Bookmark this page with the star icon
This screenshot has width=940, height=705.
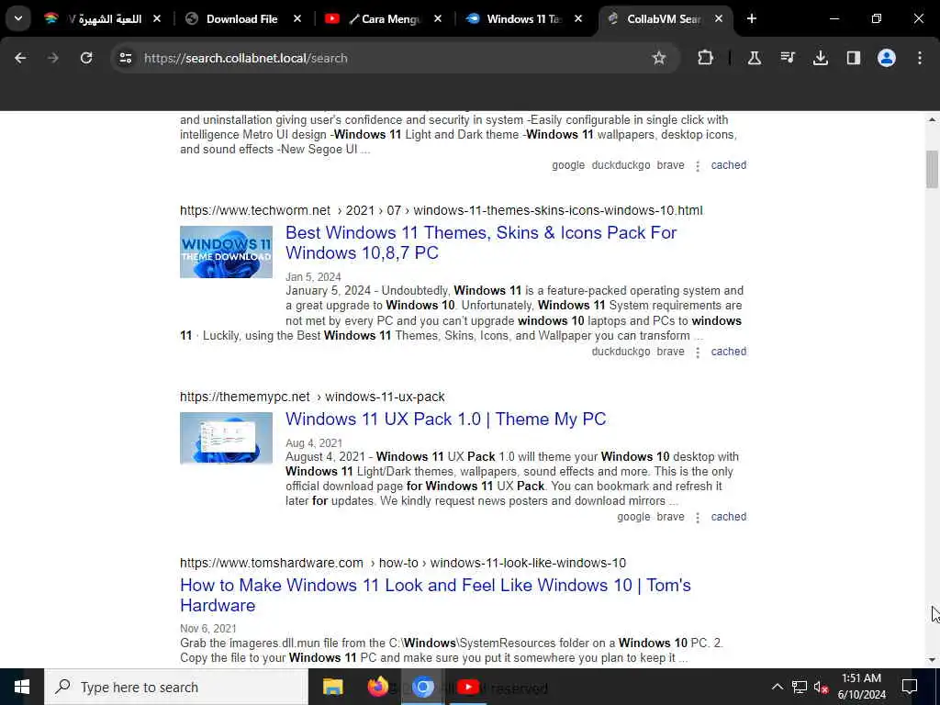click(x=659, y=58)
